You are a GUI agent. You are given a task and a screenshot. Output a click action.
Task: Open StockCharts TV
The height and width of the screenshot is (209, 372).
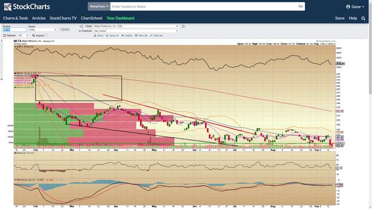point(63,18)
